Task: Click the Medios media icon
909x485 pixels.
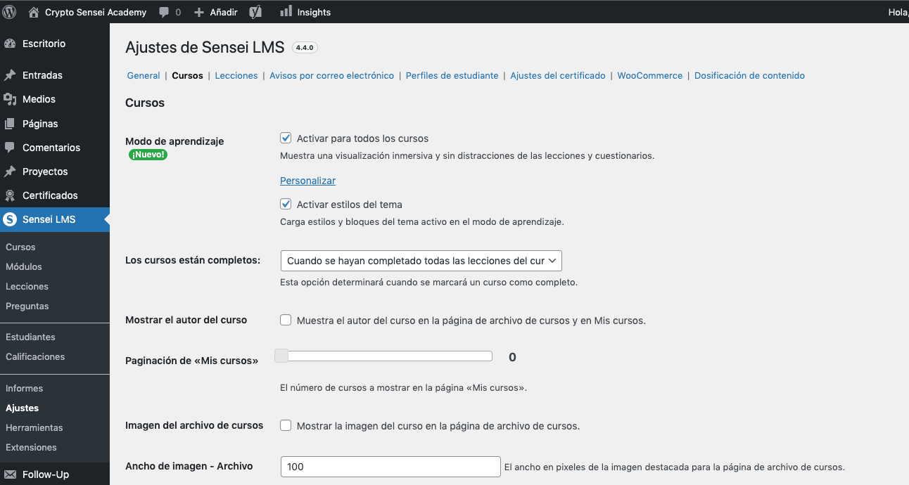Action: [x=10, y=99]
